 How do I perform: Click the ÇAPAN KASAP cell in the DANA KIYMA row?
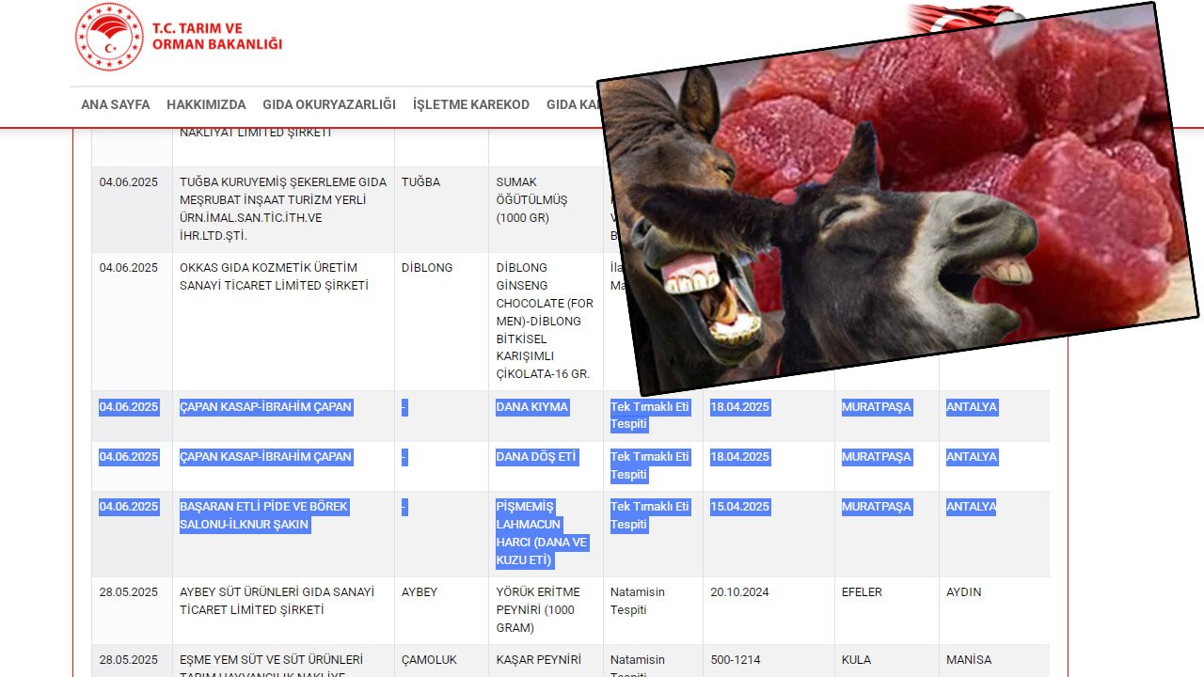283,416
